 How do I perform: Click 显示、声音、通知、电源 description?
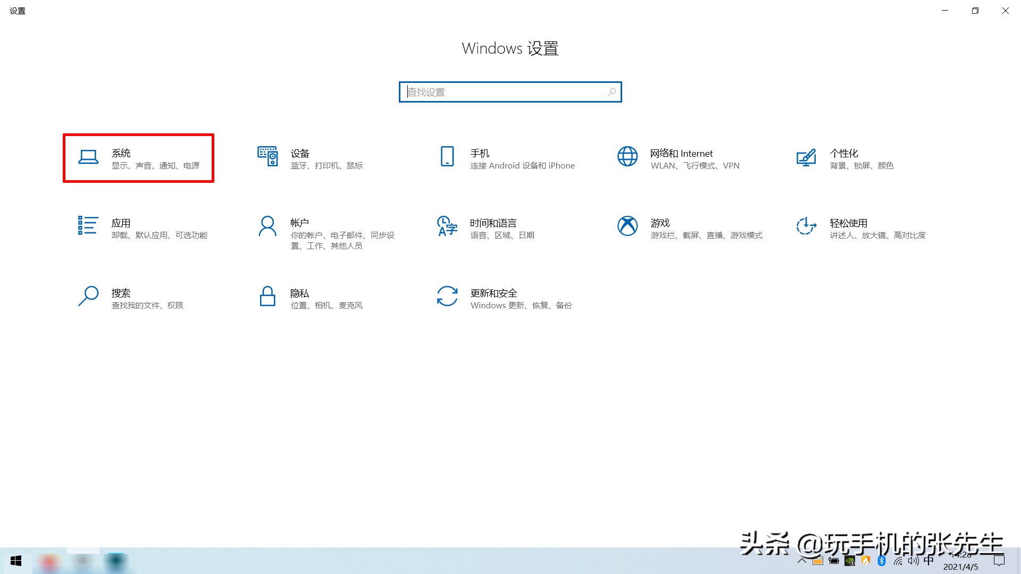pos(155,166)
